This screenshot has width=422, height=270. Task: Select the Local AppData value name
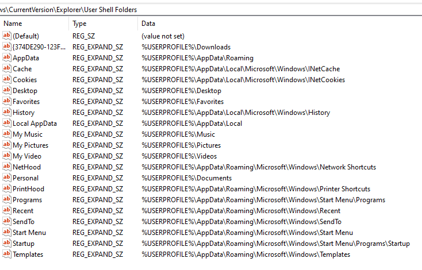coord(34,124)
